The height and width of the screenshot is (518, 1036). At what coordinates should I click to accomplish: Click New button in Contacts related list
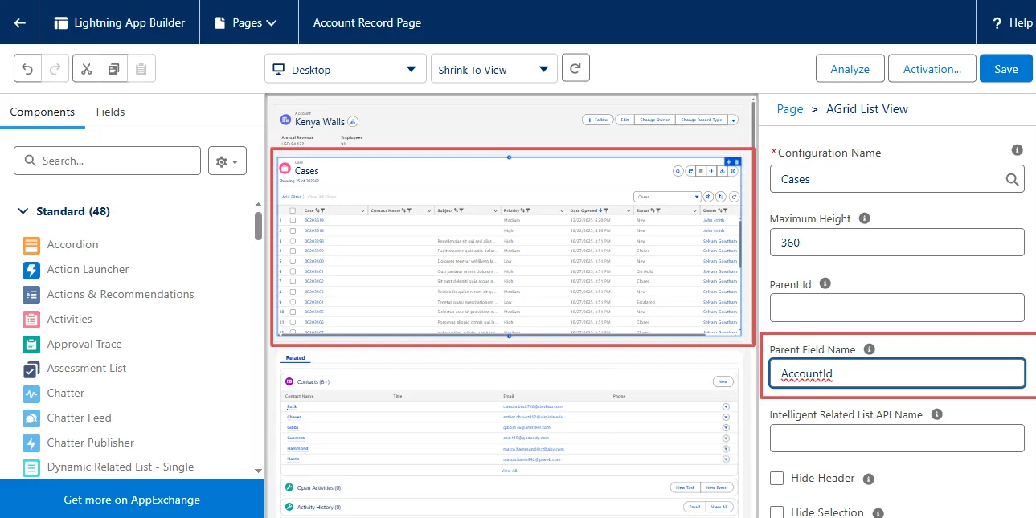pyautogui.click(x=723, y=382)
